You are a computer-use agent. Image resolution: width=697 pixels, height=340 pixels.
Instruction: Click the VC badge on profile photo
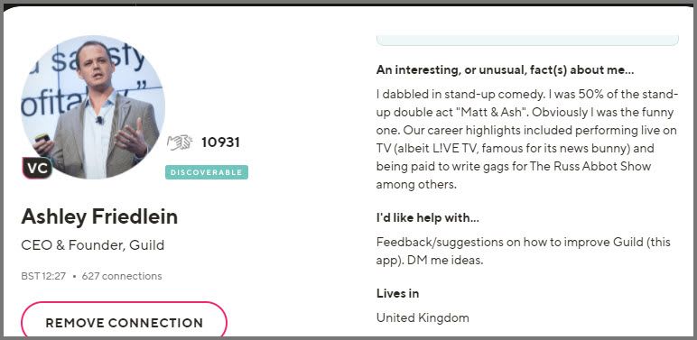[37, 168]
